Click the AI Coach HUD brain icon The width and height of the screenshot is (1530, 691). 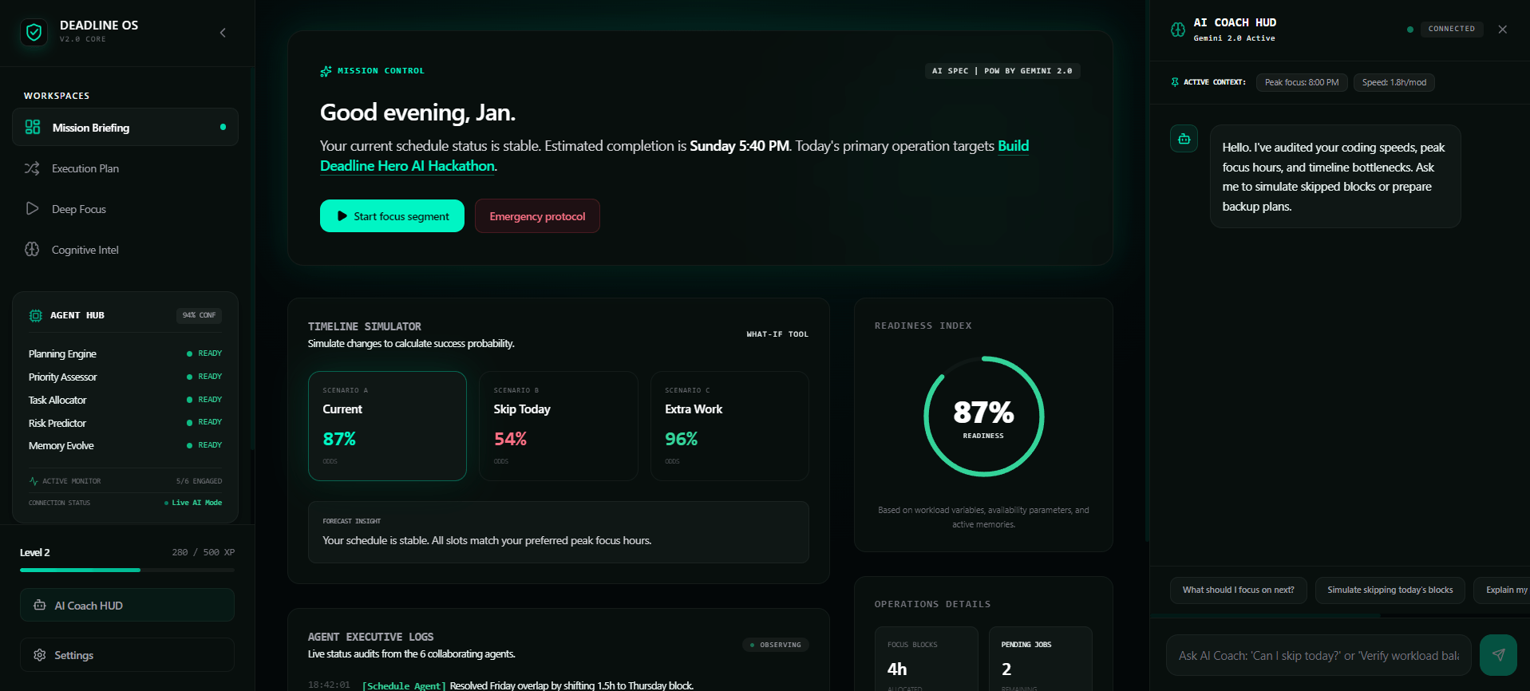point(1178,30)
